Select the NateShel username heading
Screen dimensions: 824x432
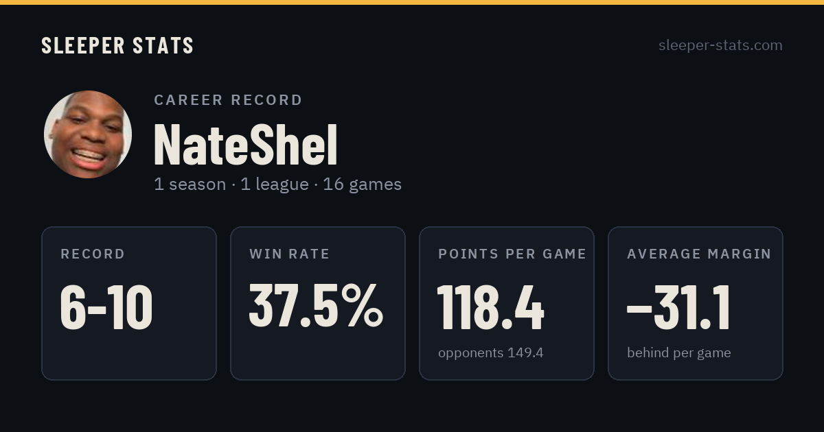(246, 145)
